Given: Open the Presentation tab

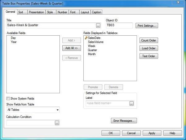Looking at the screenshot, I should [x=36, y=12].
